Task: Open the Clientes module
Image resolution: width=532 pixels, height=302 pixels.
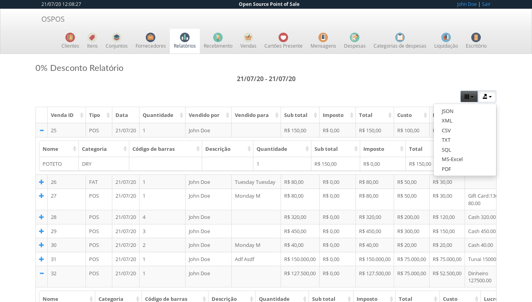Action: 70,41
